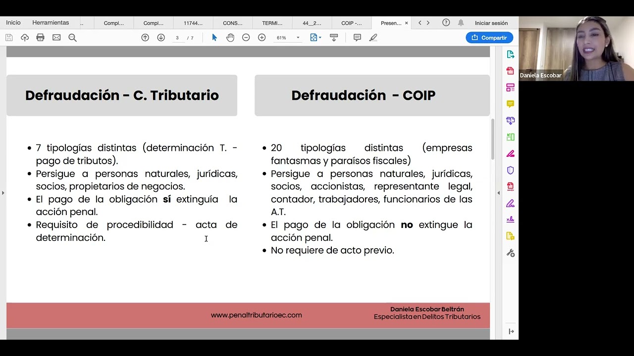This screenshot has height=356, width=634.
Task: Click Iniciar sesión link
Action: (x=491, y=23)
